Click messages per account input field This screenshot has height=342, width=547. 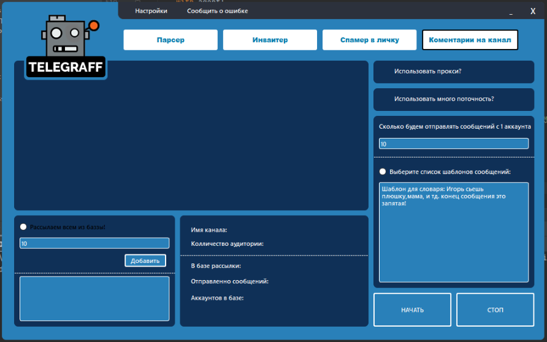click(454, 143)
